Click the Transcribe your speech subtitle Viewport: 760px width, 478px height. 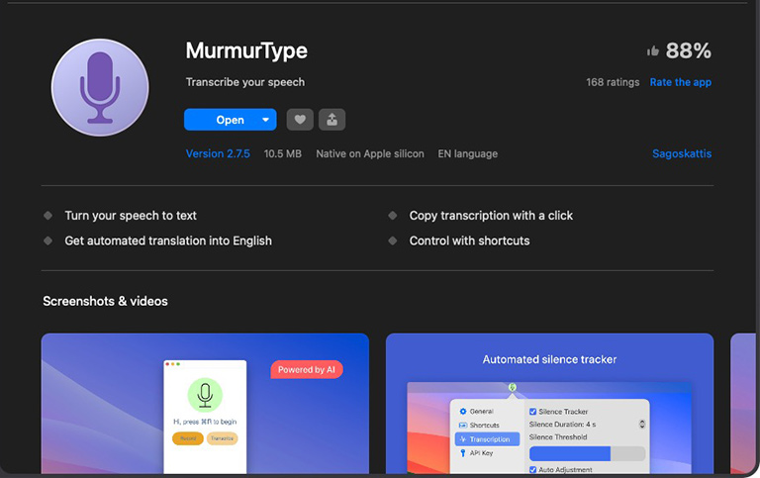[x=245, y=82]
